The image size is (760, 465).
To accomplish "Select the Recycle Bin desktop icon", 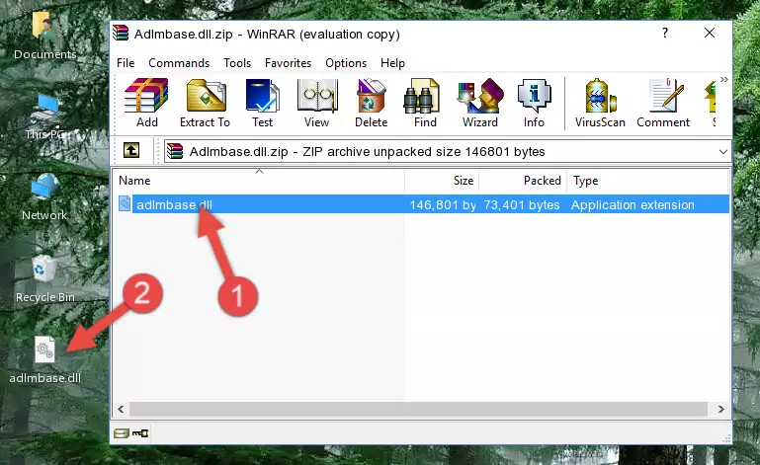I will [45, 279].
